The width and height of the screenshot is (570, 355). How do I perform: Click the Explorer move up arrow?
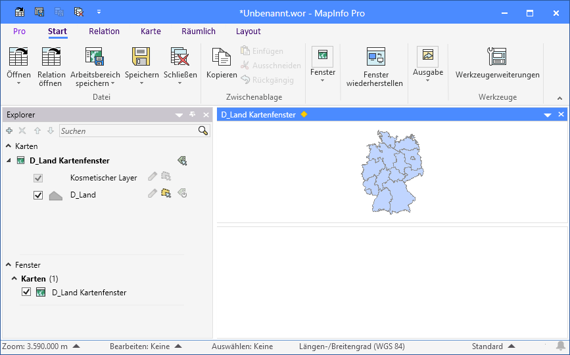pyautogui.click(x=37, y=131)
